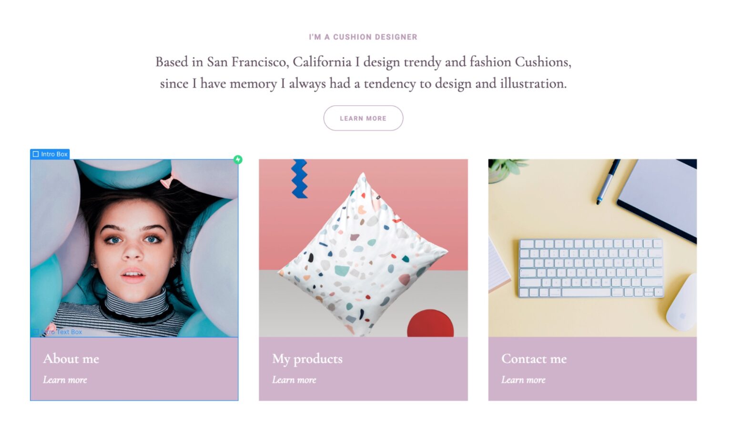Image resolution: width=732 pixels, height=426 pixels.
Task: Select the My products heading
Action: pos(307,359)
